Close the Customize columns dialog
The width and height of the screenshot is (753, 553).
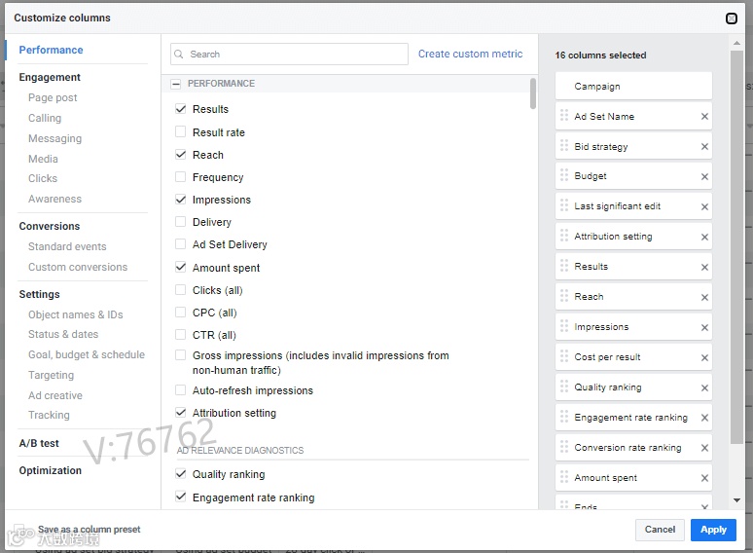731,18
